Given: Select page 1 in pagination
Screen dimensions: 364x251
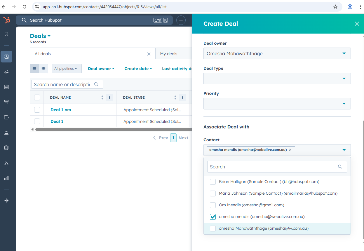Looking at the screenshot, I should coord(173,138).
